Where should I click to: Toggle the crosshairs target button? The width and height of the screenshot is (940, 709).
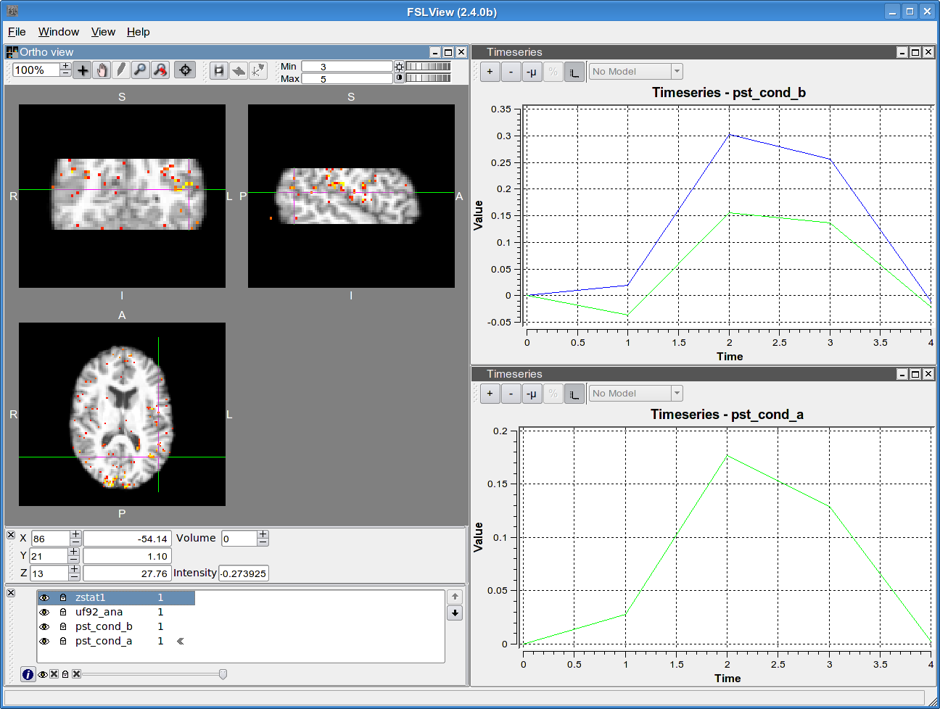pos(185,70)
